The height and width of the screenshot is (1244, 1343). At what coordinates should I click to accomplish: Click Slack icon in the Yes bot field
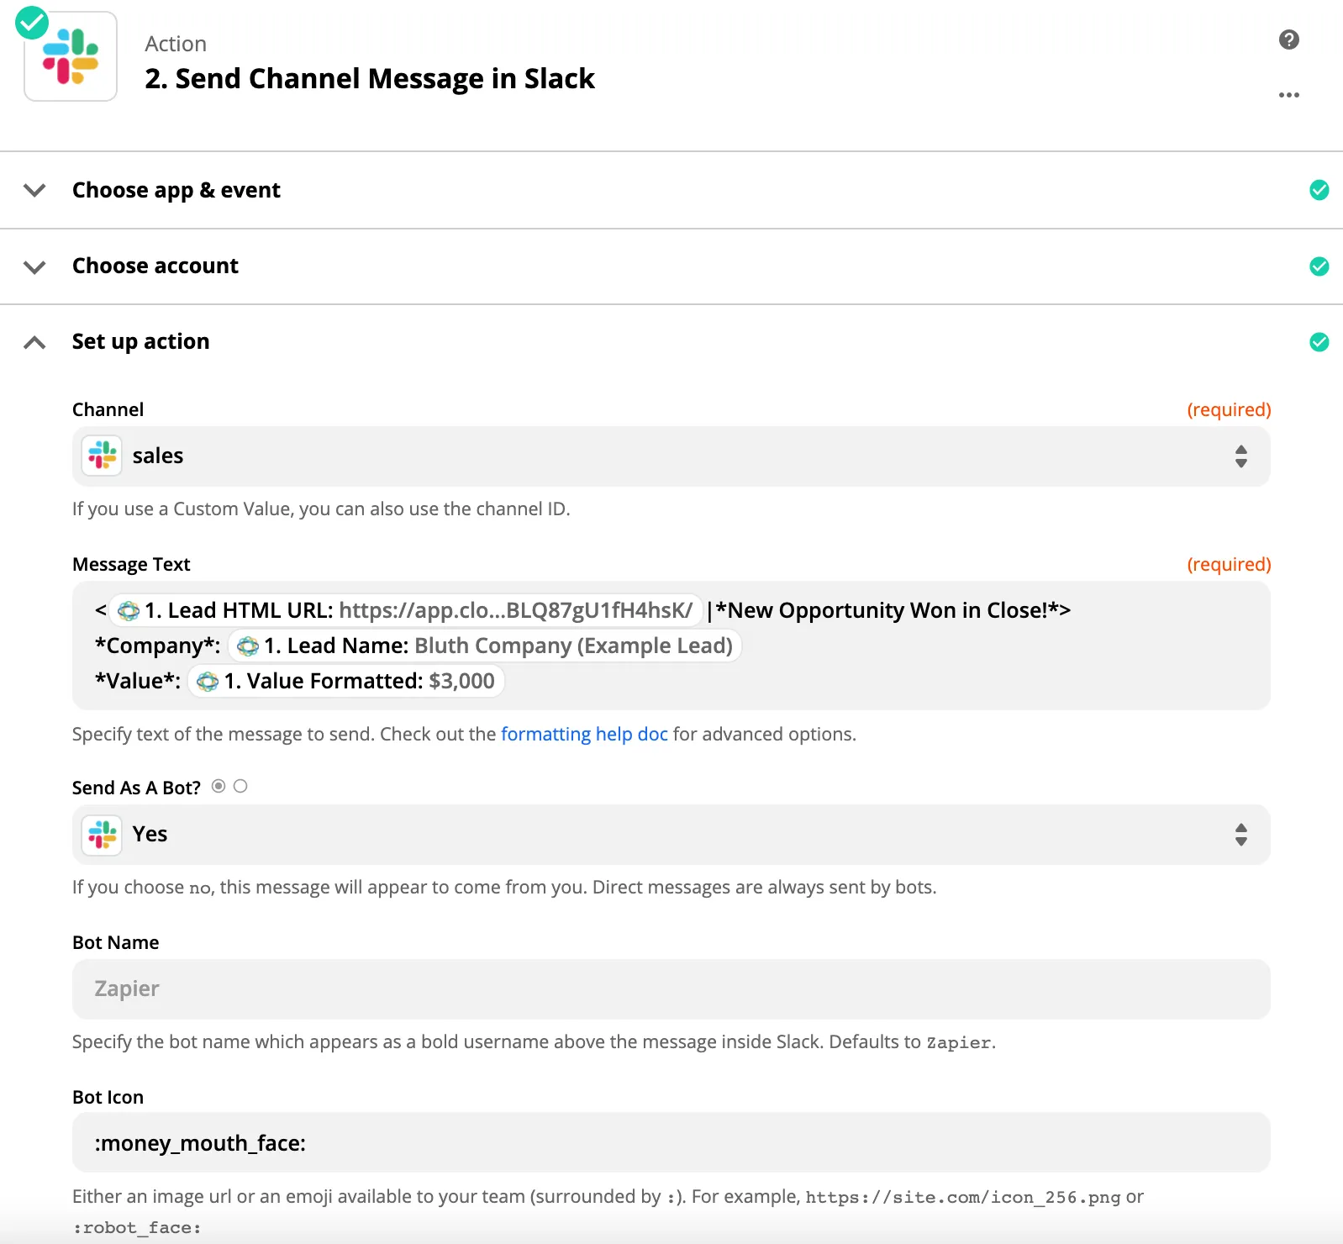click(x=103, y=835)
